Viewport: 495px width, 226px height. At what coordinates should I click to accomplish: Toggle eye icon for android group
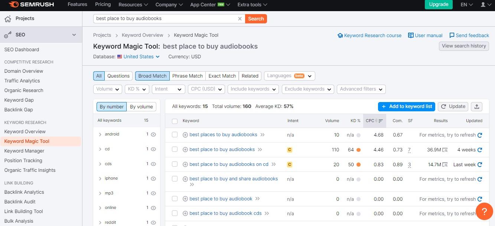pyautogui.click(x=154, y=134)
